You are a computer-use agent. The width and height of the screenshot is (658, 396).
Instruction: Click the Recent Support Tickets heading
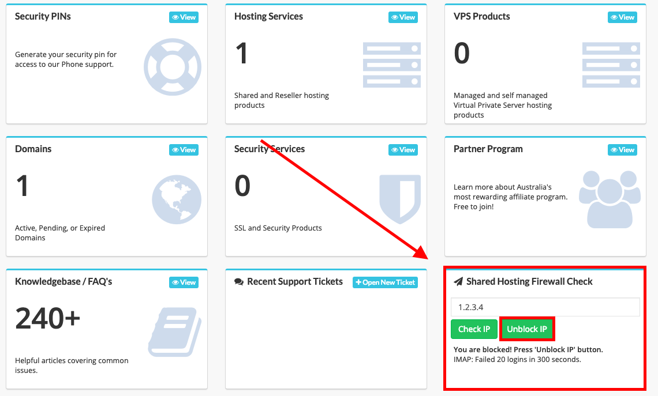pos(294,282)
